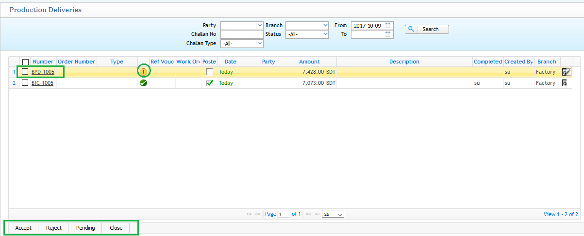Sort by the Ref Voucher column header

(x=162, y=62)
